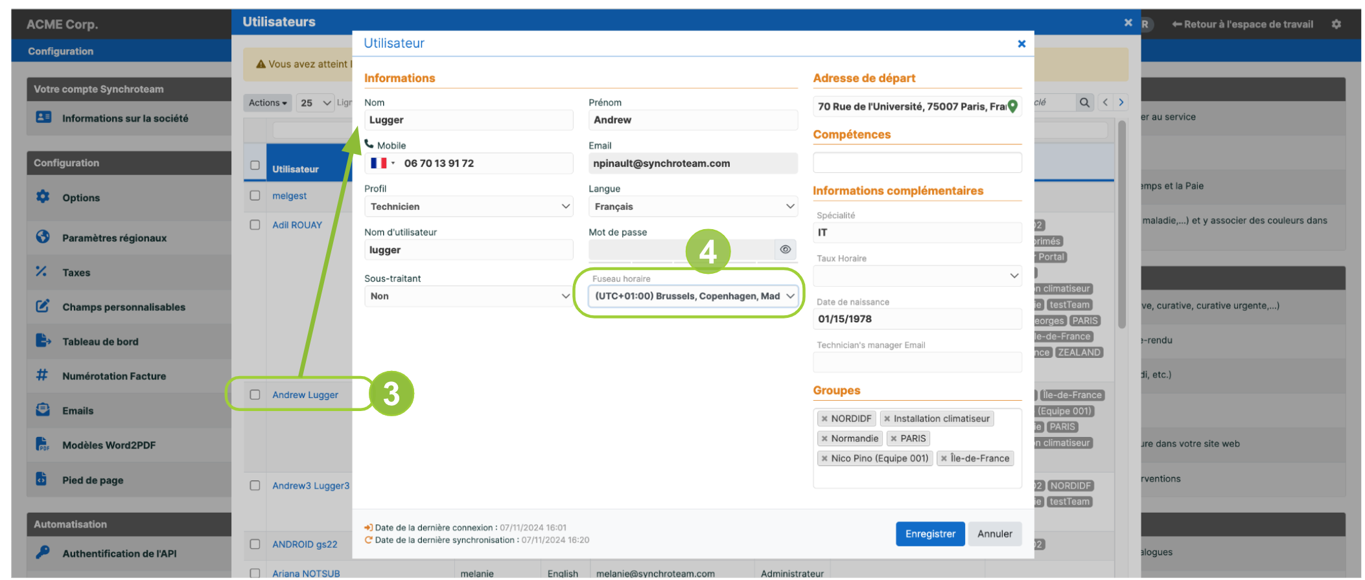Open the Fuseau horaire dropdown

[693, 296]
